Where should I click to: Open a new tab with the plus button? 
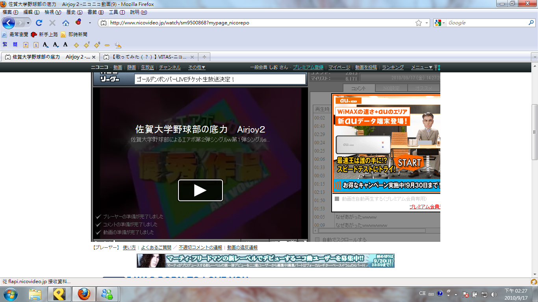(x=204, y=57)
